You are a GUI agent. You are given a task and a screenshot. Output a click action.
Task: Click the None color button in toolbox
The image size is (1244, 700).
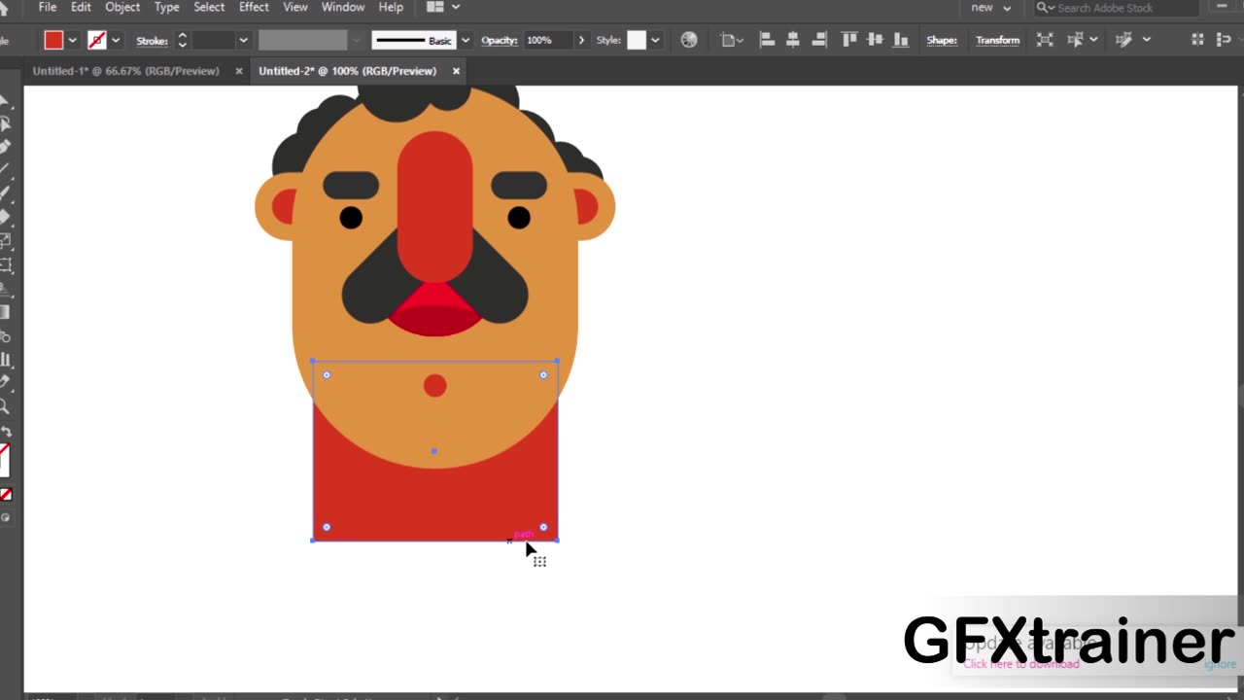click(x=6, y=495)
